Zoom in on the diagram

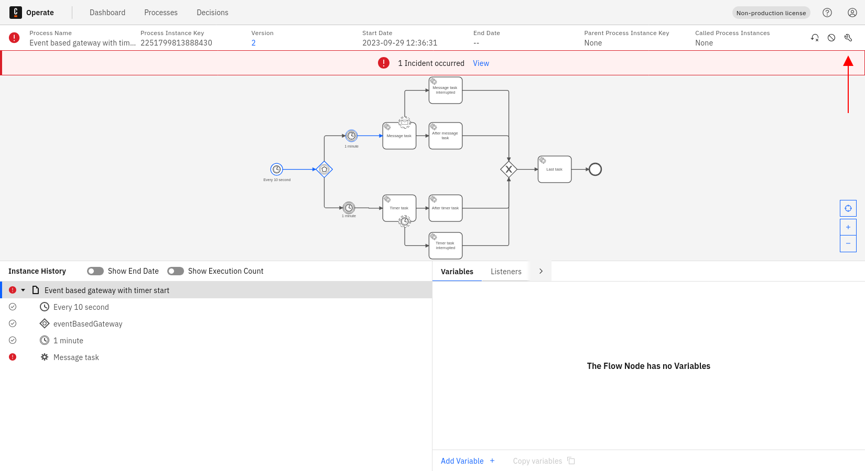[x=848, y=227]
